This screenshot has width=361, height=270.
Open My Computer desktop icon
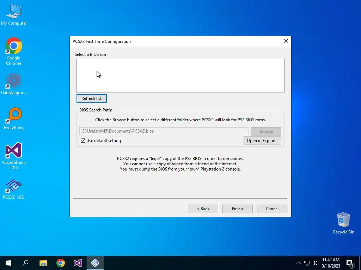point(14,15)
